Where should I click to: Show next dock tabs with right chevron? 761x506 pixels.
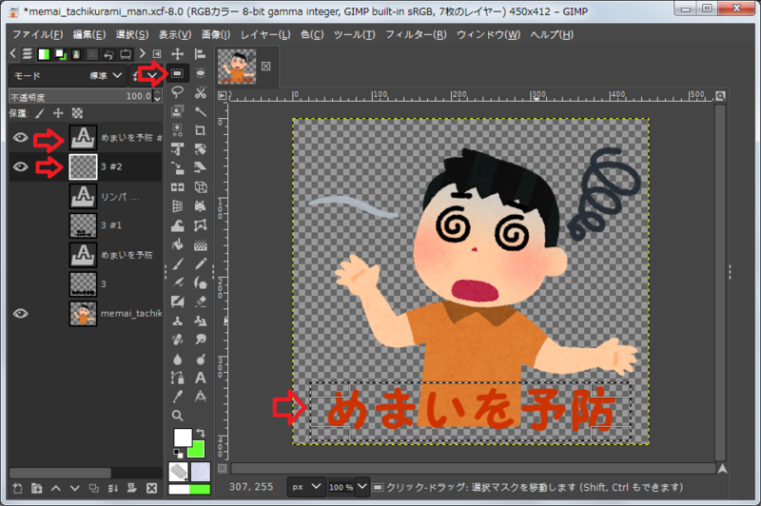[x=143, y=53]
